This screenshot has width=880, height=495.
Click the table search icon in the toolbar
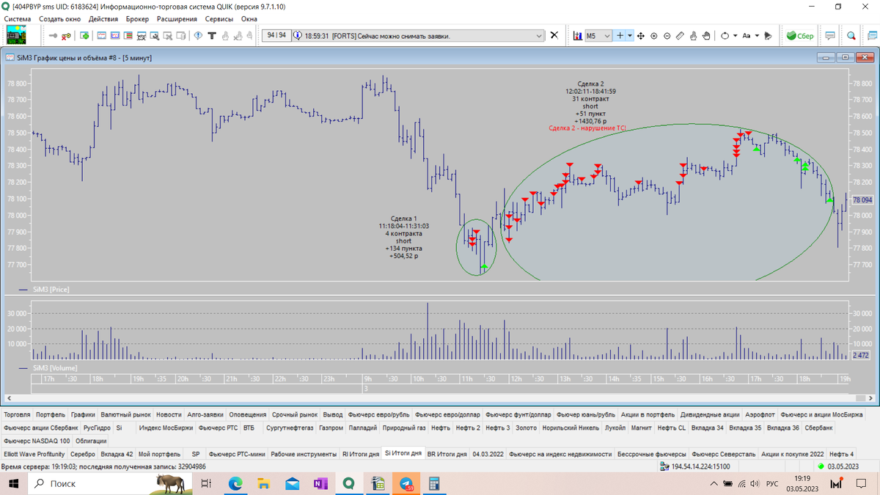pyautogui.click(x=155, y=35)
